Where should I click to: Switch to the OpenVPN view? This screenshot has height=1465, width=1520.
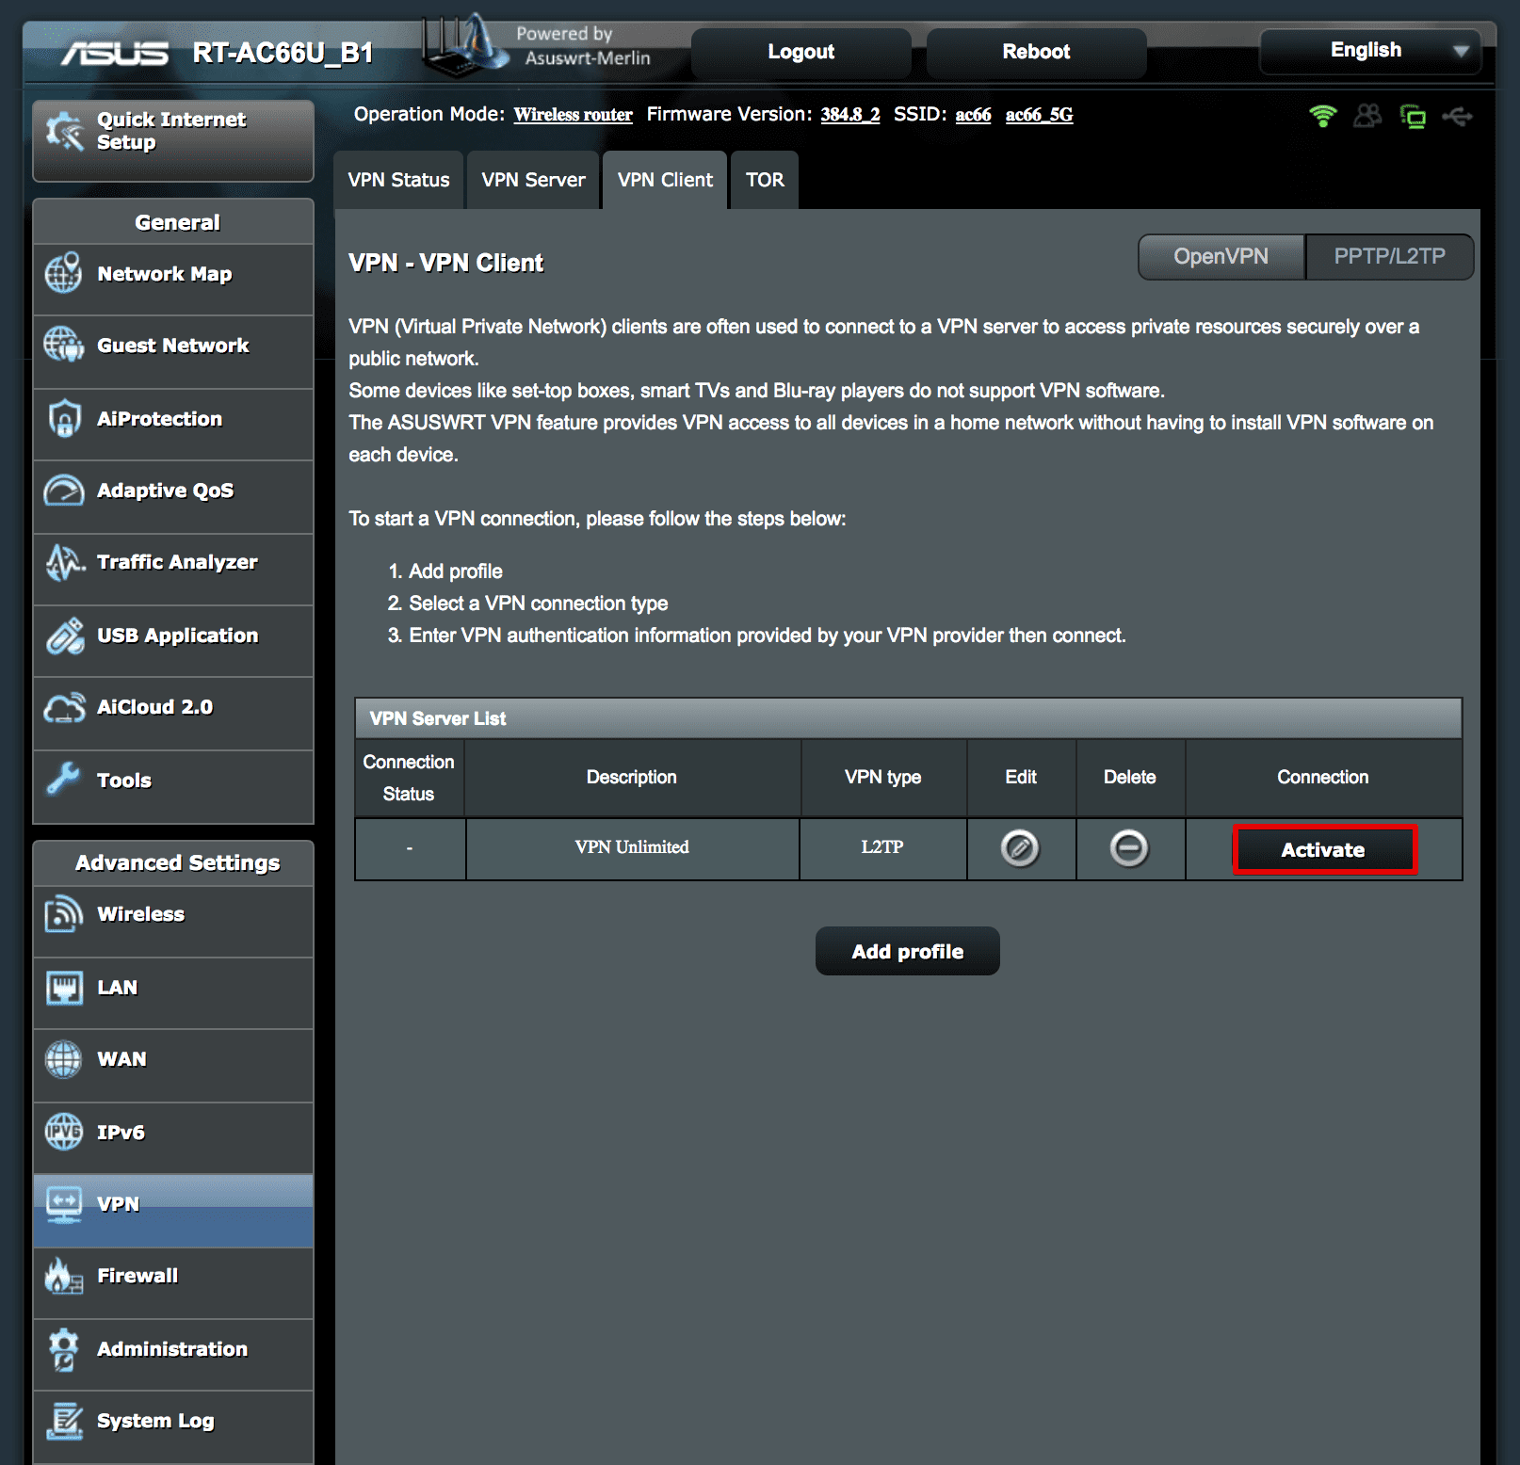(1221, 256)
